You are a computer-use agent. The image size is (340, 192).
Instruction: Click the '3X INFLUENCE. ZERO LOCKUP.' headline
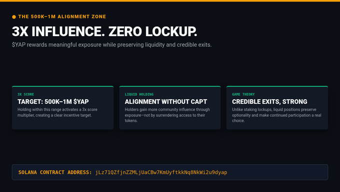[x=104, y=31]
